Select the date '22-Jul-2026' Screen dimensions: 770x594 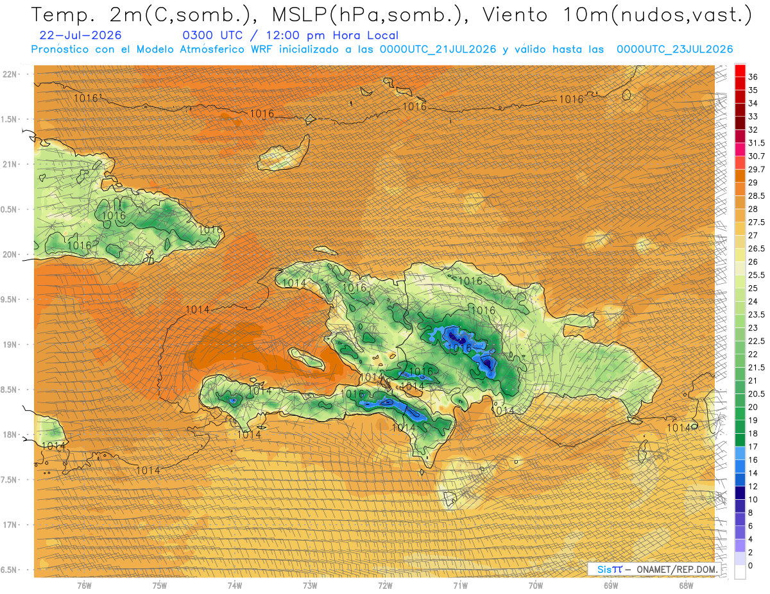[80, 35]
